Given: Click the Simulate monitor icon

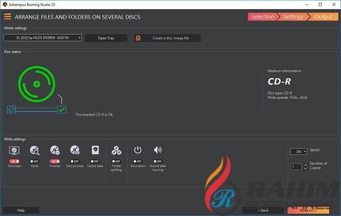Looking at the screenshot, I should [x=14, y=150].
